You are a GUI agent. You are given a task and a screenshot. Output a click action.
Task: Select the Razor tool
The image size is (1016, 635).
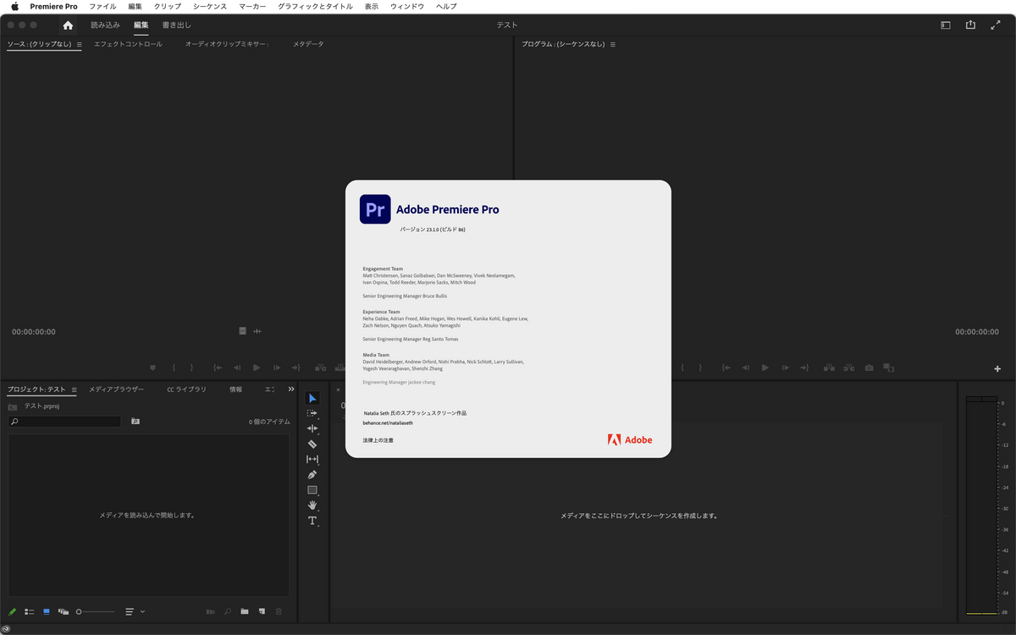312,444
